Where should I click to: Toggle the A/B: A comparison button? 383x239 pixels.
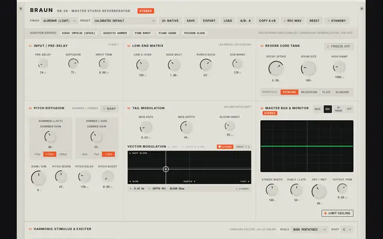(245, 21)
